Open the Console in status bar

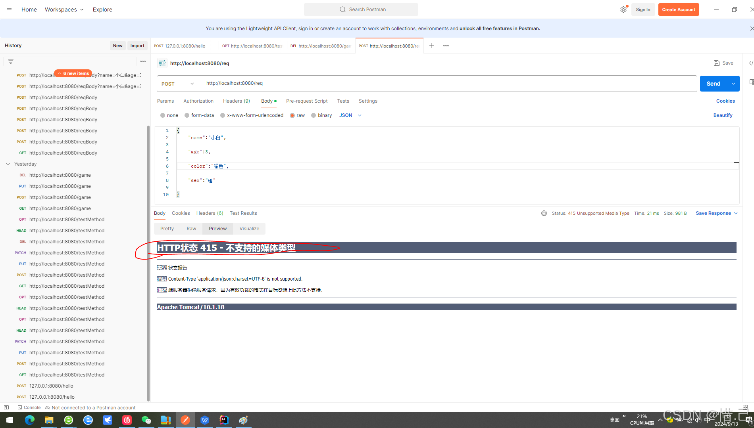tap(29, 407)
